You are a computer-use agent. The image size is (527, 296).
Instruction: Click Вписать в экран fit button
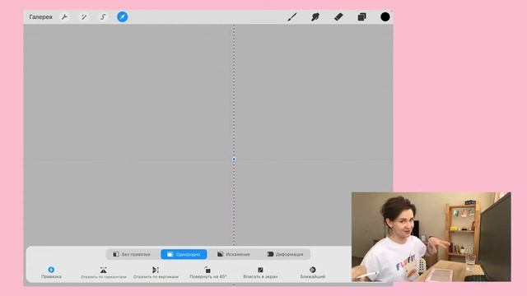(x=260, y=272)
